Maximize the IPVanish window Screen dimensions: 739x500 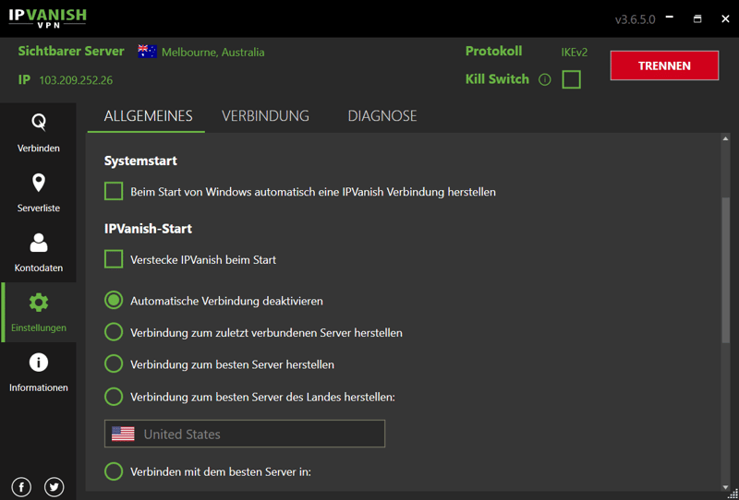coord(697,18)
